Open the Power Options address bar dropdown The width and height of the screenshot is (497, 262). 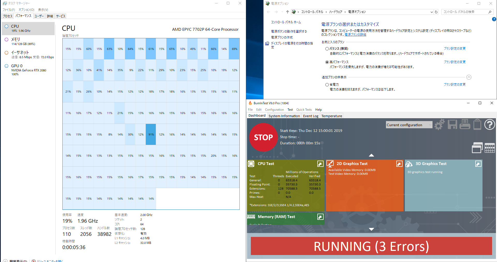pos(432,12)
